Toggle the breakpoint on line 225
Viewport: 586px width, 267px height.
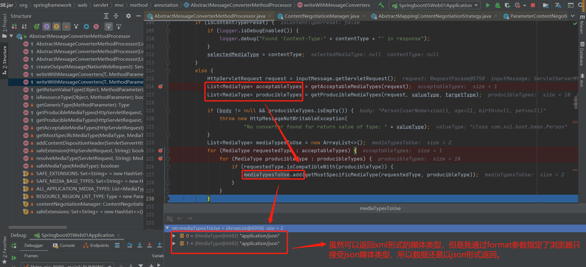[x=161, y=158]
